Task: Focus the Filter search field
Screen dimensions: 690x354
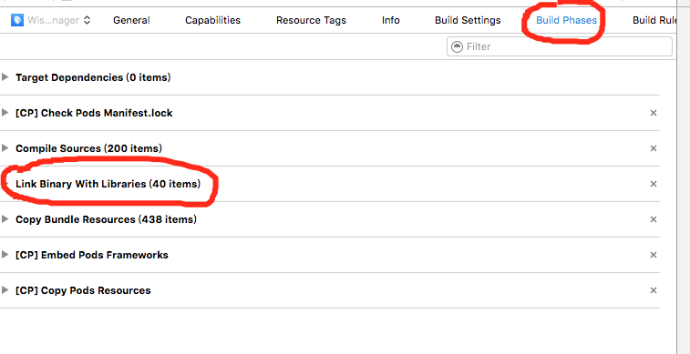Action: point(560,46)
